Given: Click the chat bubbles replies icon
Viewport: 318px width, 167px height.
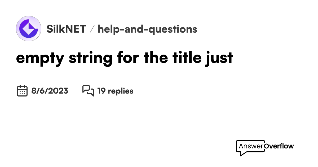Looking at the screenshot, I should pyautogui.click(x=88, y=91).
